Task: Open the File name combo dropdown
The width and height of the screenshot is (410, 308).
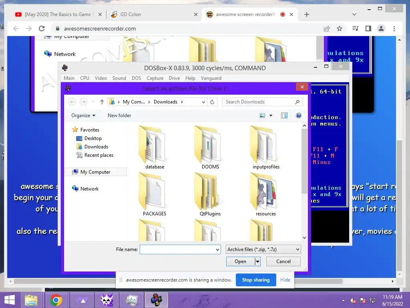Action: click(x=217, y=249)
